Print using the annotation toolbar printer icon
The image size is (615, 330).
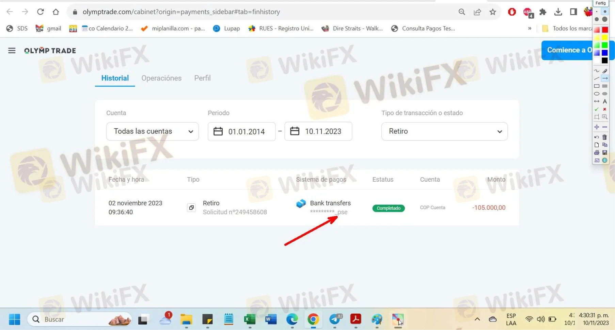click(597, 152)
